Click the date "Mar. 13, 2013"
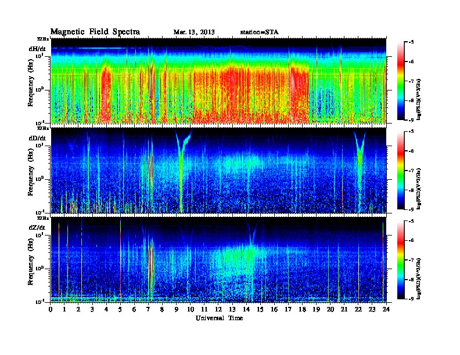 (x=194, y=32)
